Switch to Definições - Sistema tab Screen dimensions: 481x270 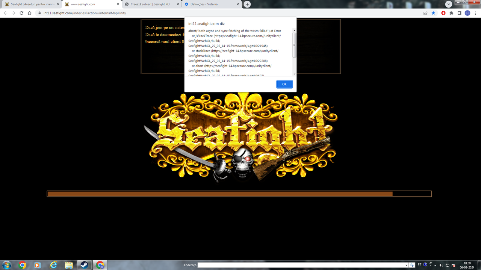tap(211, 4)
